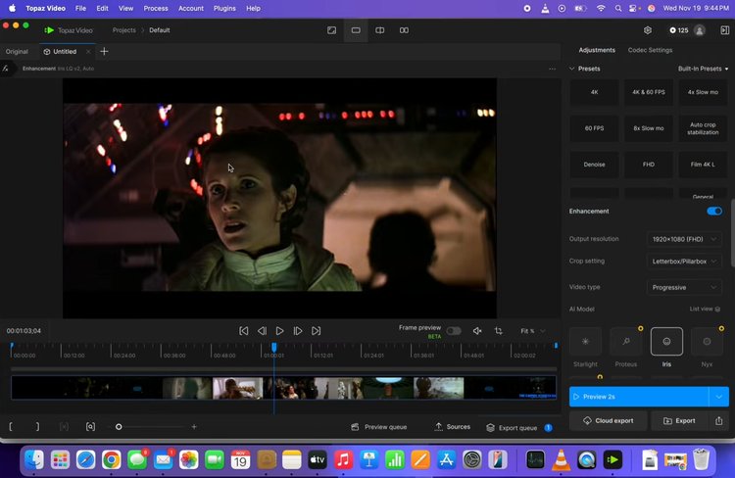Mute the audio with the speaker icon
Viewport: 735px width, 478px height.
[477, 331]
